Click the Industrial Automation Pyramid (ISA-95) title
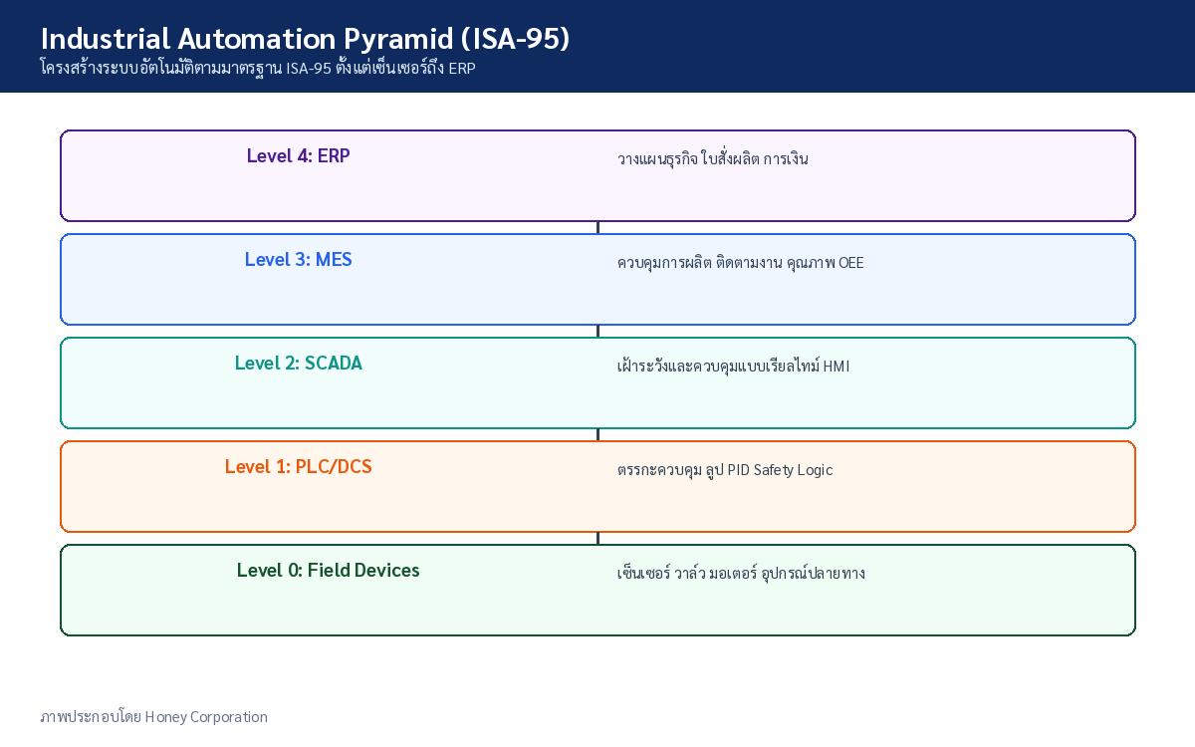Viewport: 1195px width, 747px height. pyautogui.click(x=305, y=39)
